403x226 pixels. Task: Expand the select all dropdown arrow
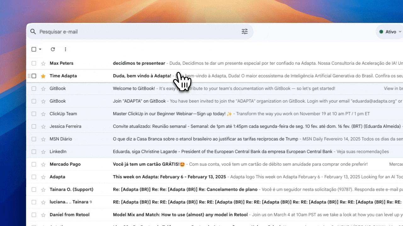(40, 49)
